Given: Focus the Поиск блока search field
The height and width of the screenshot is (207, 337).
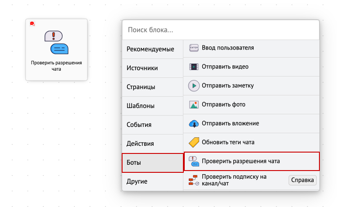Looking at the screenshot, I should [x=221, y=30].
